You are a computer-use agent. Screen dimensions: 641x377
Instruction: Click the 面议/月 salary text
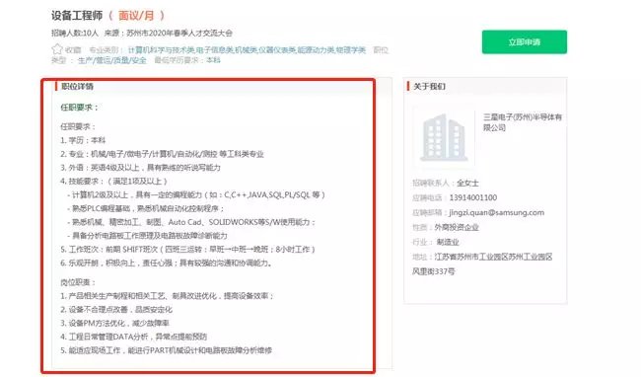click(136, 16)
